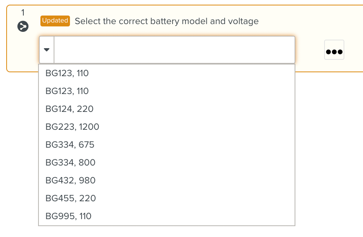Screen dimensions: 363x237
Task: Choose the second BG123, 110 option
Action: (67, 91)
